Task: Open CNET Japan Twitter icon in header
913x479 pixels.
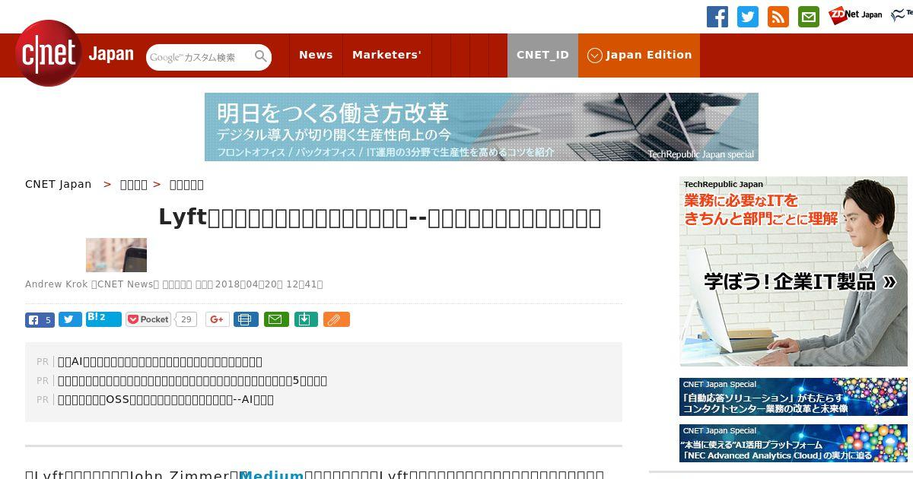Action: (748, 17)
